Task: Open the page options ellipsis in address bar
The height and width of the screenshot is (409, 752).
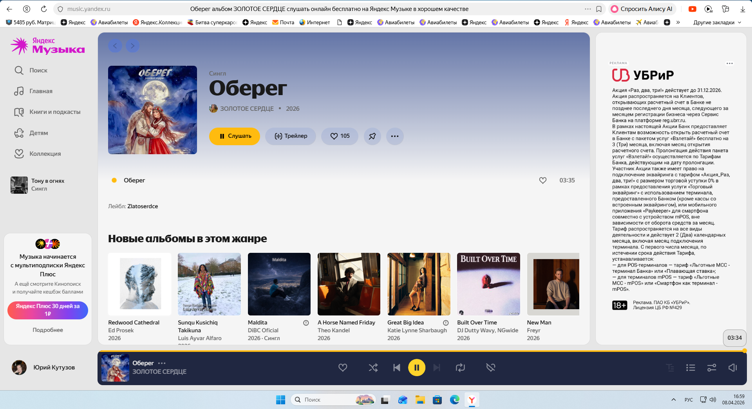Action: click(x=587, y=9)
